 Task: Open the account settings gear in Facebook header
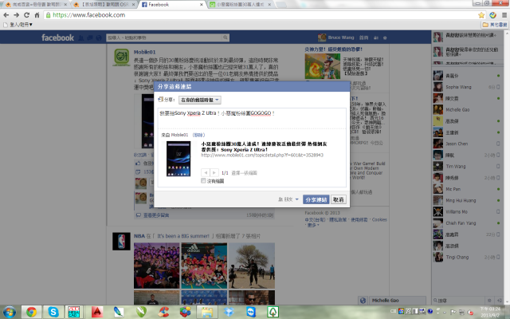click(x=385, y=37)
